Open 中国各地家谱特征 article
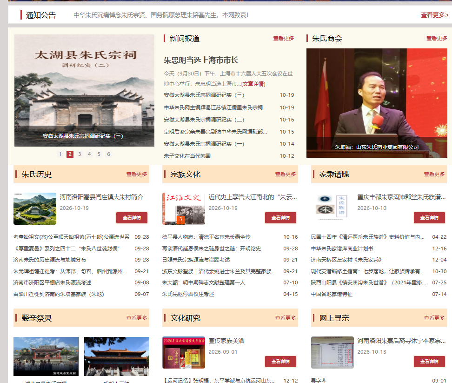452x383 pixels. coord(332,295)
